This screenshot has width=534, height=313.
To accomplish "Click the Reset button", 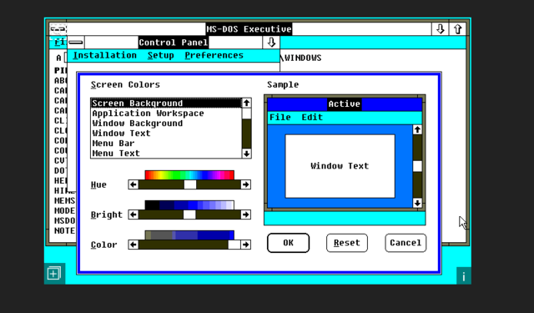I will coord(347,243).
